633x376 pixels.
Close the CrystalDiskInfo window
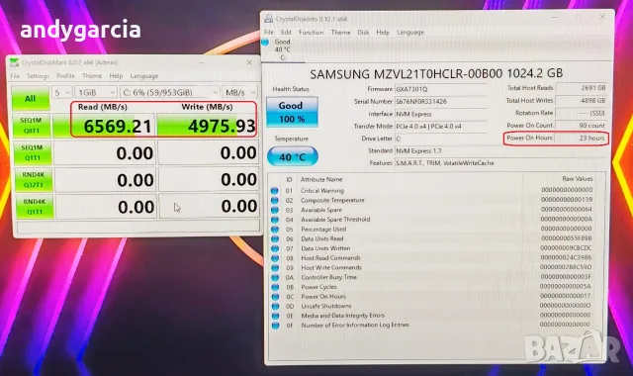602,17
